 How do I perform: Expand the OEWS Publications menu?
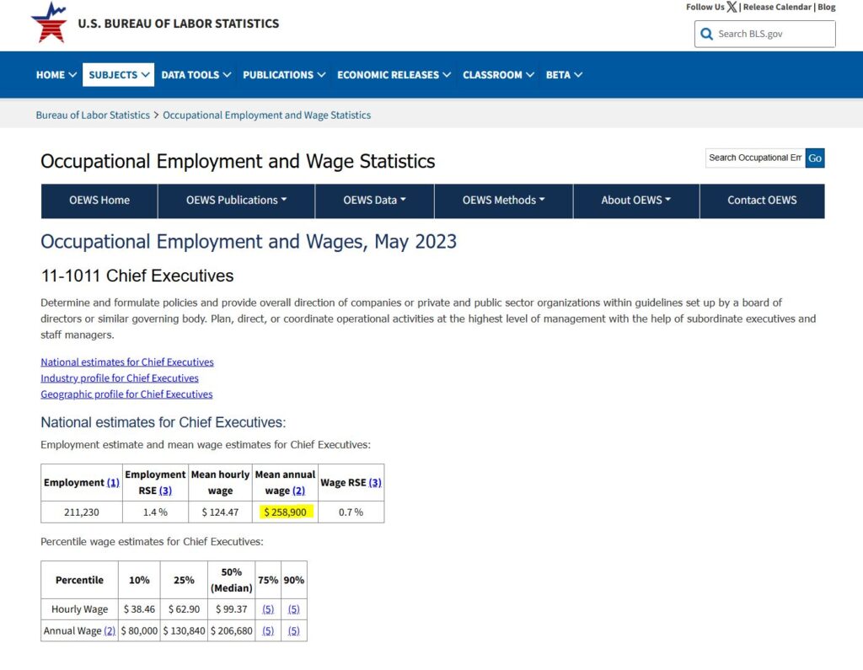pyautogui.click(x=236, y=201)
